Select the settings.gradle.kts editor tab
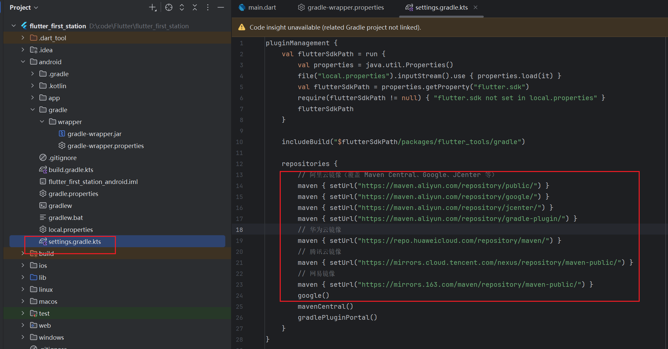The image size is (668, 349). click(x=442, y=7)
